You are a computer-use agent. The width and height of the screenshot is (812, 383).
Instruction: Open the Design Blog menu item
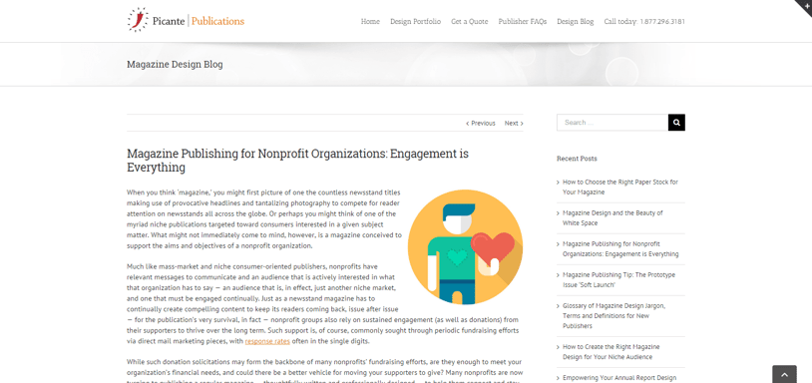click(576, 22)
